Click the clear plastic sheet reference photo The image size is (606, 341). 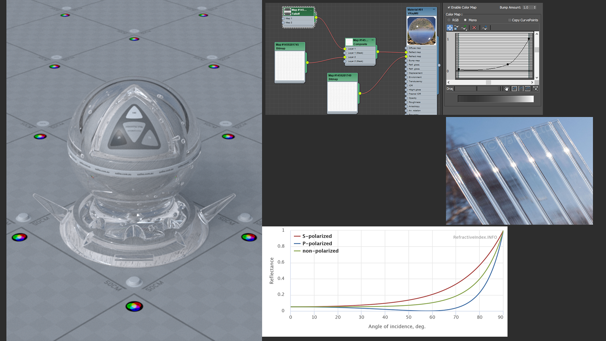519,171
